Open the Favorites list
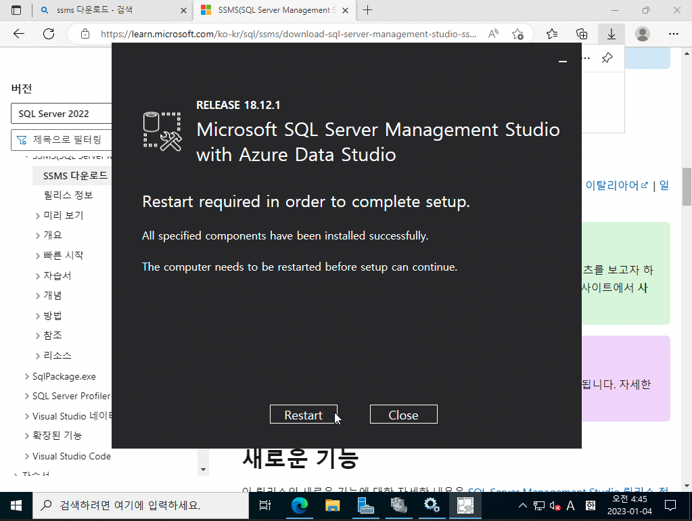692x521 pixels. 552,34
